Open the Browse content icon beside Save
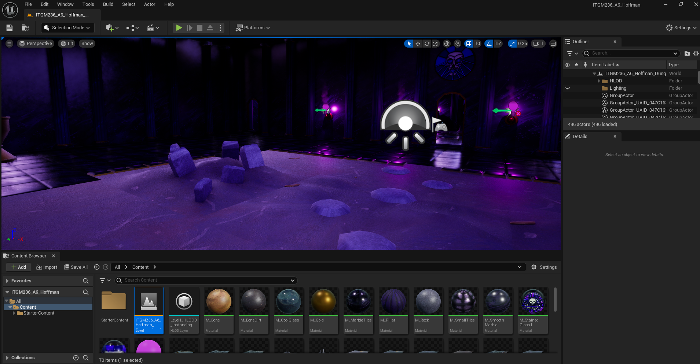The height and width of the screenshot is (364, 700). 25,28
